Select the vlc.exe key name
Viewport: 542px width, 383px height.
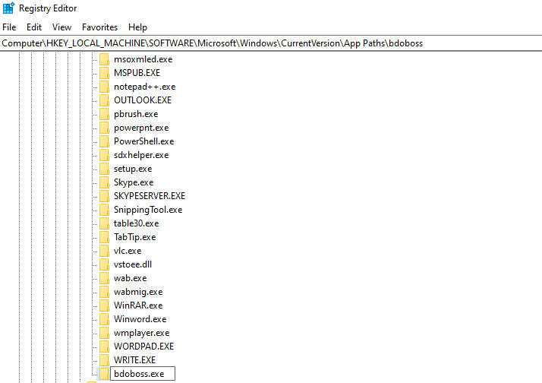pyautogui.click(x=128, y=251)
